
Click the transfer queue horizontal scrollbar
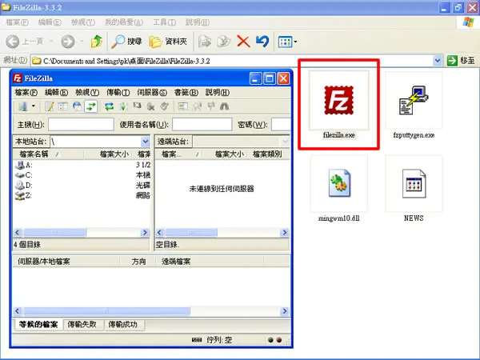[151, 311]
